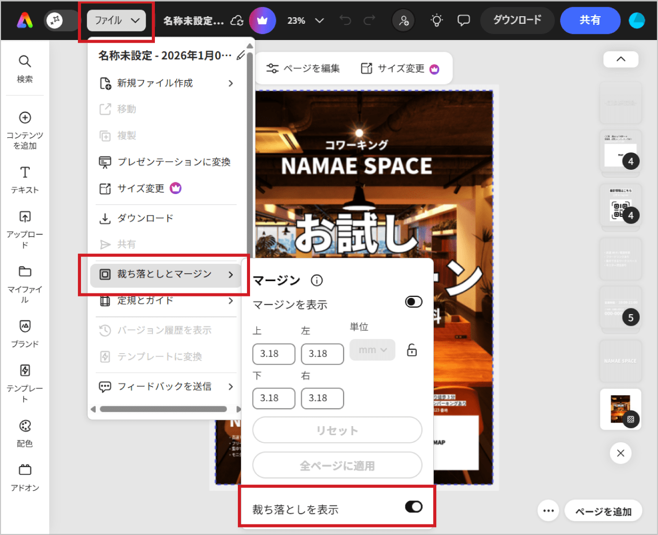Select 新規ファイル作成 from the file menu
This screenshot has height=535, width=658.
[x=166, y=83]
